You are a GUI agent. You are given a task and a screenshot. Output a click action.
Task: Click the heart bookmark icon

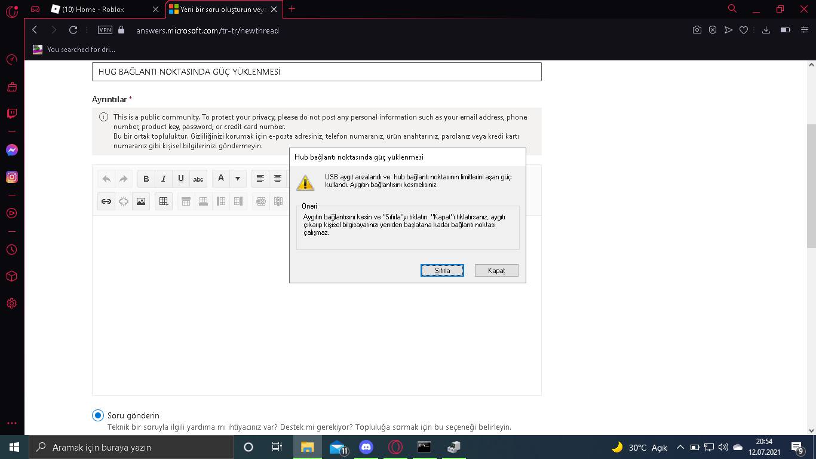[x=744, y=30]
